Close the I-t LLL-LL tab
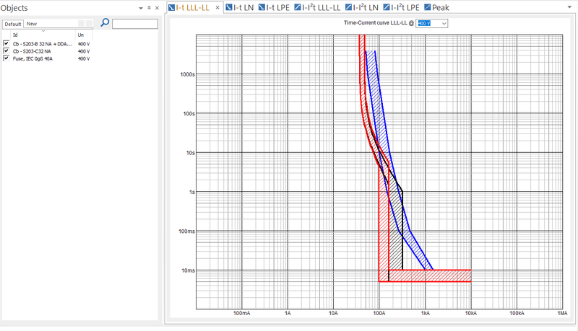 coord(217,7)
